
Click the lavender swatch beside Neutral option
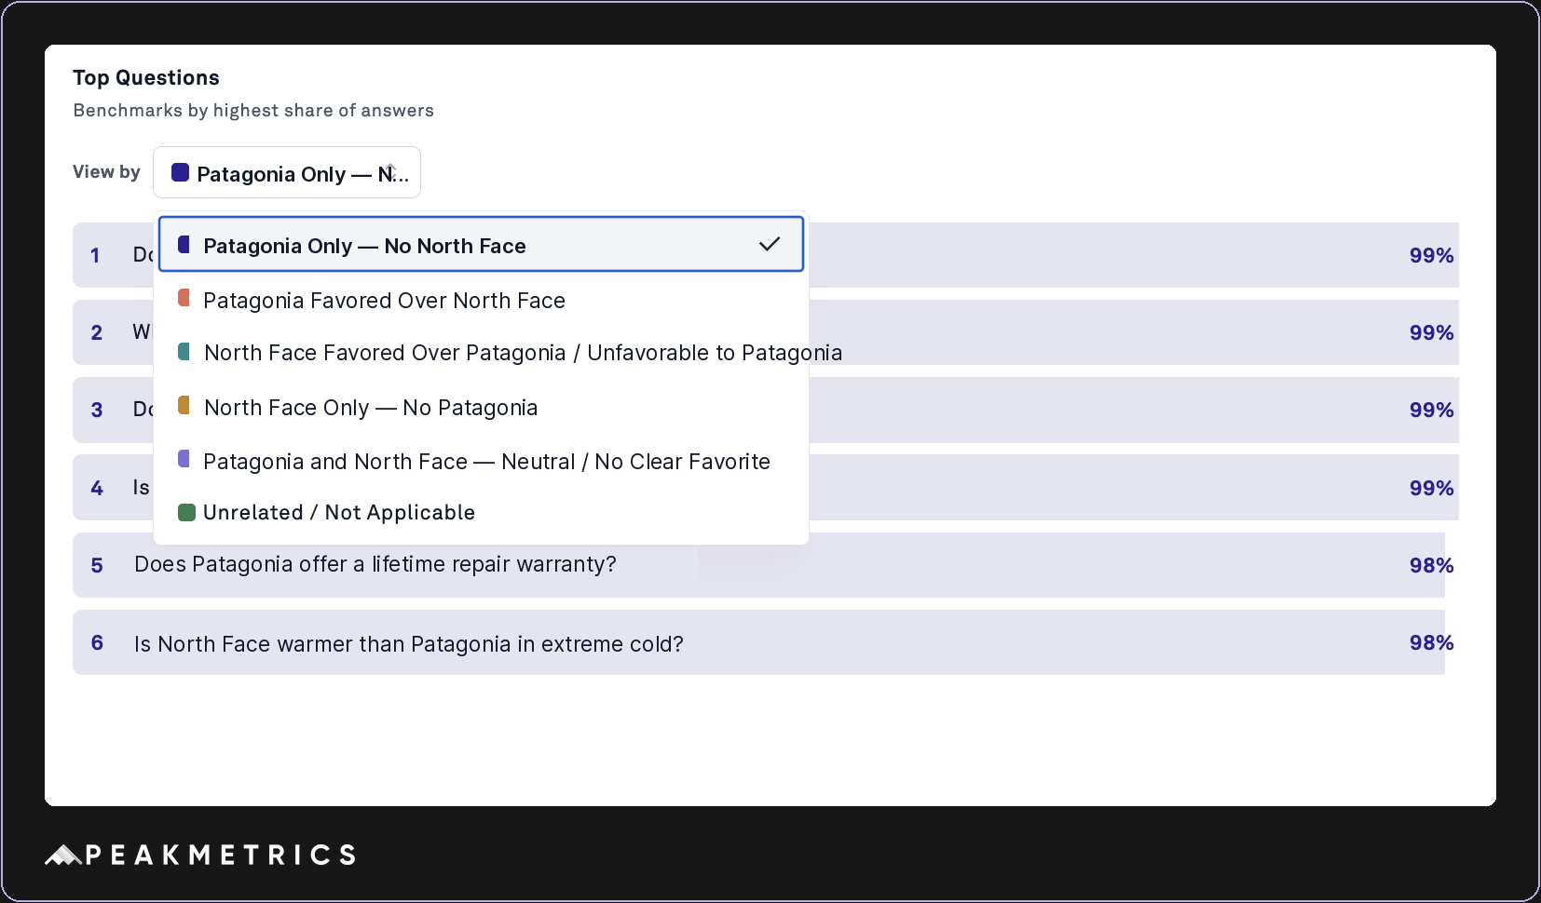pyautogui.click(x=184, y=459)
